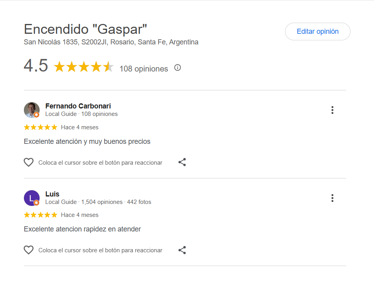Open the Luis reviewer name link
Image resolution: width=374 pixels, height=290 pixels.
pos(52,194)
